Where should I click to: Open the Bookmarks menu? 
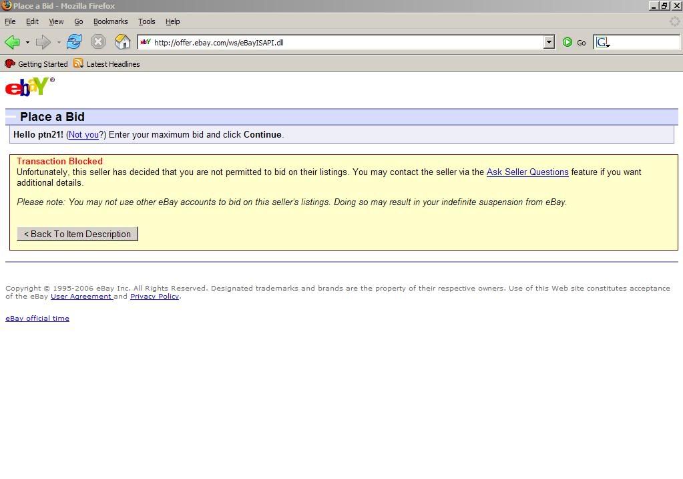point(111,21)
